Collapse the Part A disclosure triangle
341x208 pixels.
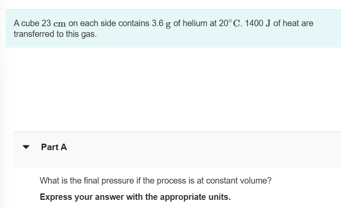click(27, 147)
